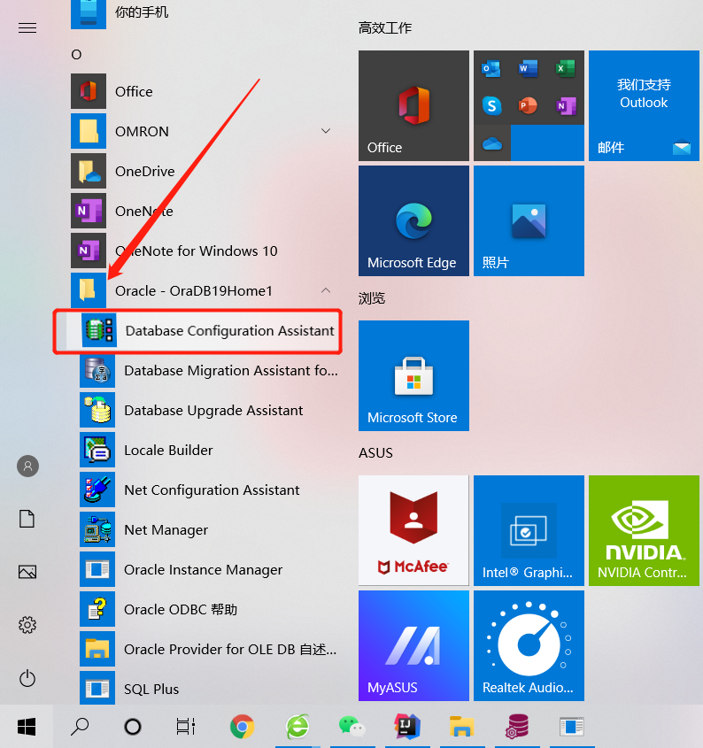Open Excel from Office tile group
The width and height of the screenshot is (703, 748).
[566, 69]
